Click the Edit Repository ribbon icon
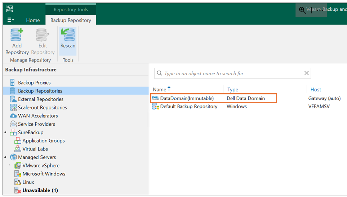This screenshot has height=197, width=347. point(43,35)
